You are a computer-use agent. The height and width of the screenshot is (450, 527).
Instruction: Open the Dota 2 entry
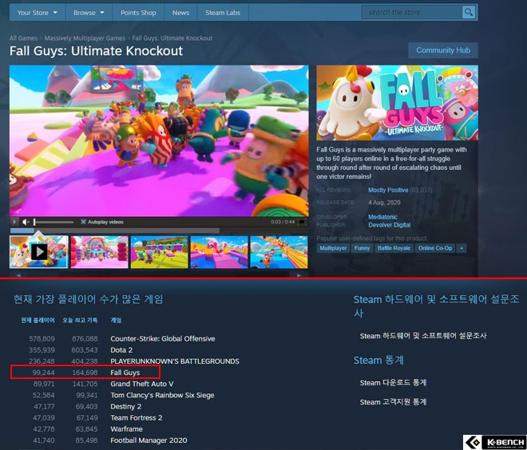(x=121, y=350)
